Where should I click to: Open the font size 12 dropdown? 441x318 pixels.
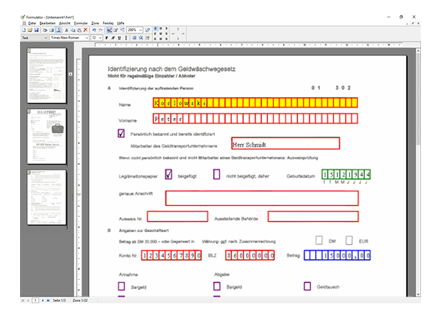(x=96, y=37)
